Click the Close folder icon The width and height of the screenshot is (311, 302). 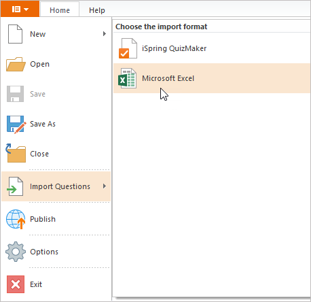(x=16, y=153)
